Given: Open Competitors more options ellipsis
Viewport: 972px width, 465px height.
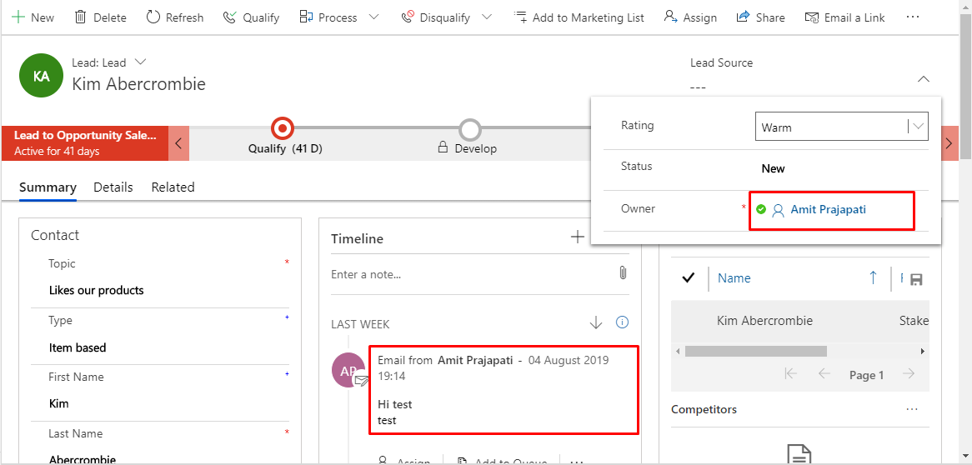Looking at the screenshot, I should [912, 409].
